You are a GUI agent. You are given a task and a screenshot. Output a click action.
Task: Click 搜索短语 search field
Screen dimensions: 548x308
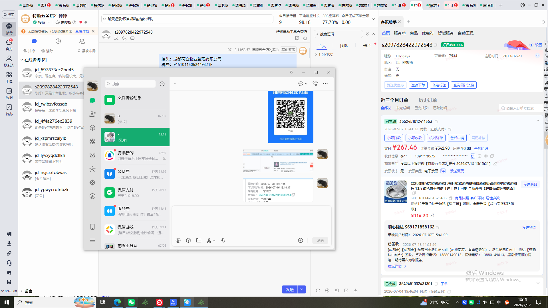(338, 34)
